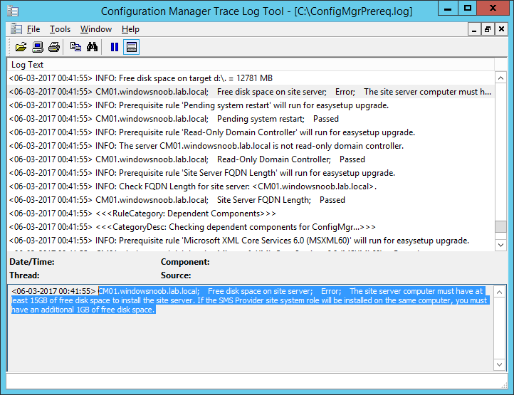Minimize the inner log document window
The width and height of the screenshot is (514, 395).
pyautogui.click(x=474, y=29)
